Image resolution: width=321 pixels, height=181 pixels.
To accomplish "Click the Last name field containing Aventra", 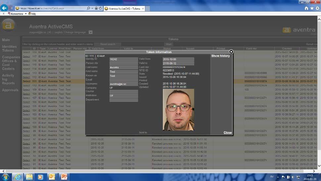I will pyautogui.click(x=124, y=67).
